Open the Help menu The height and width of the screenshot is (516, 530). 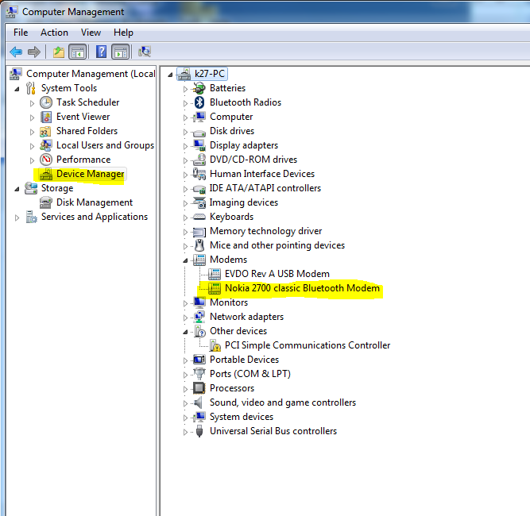click(123, 33)
